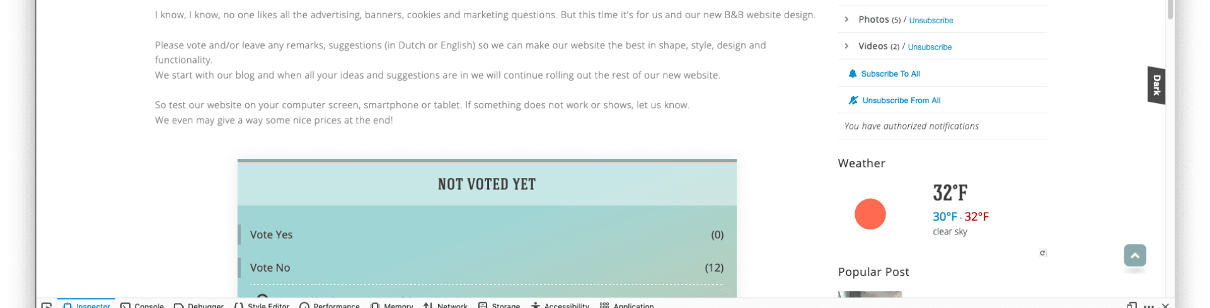Open the Popular Post thumbnail image
Screen dimensions: 1210x308
pos(870,294)
